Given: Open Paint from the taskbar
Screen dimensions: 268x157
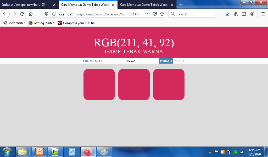Looking at the screenshot, I should [104, 152].
